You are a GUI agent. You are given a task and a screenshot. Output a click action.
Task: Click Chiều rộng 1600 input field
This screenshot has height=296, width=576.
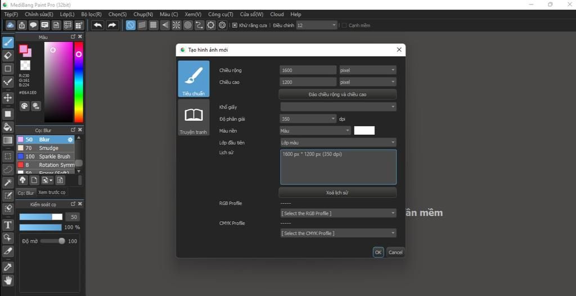(x=308, y=70)
